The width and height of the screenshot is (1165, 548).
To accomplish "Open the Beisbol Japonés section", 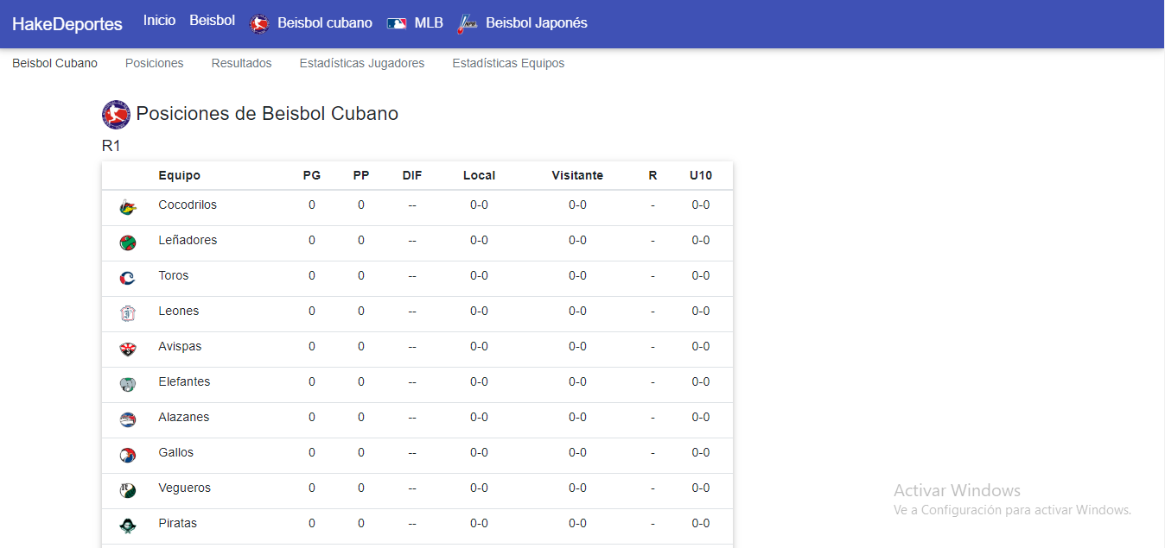I will 536,23.
